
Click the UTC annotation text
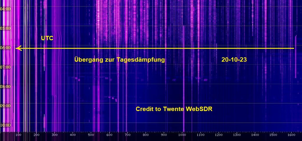[47, 38]
